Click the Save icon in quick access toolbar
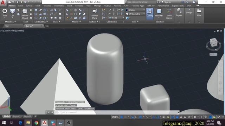The width and height of the screenshot is (225, 126). 17,2
